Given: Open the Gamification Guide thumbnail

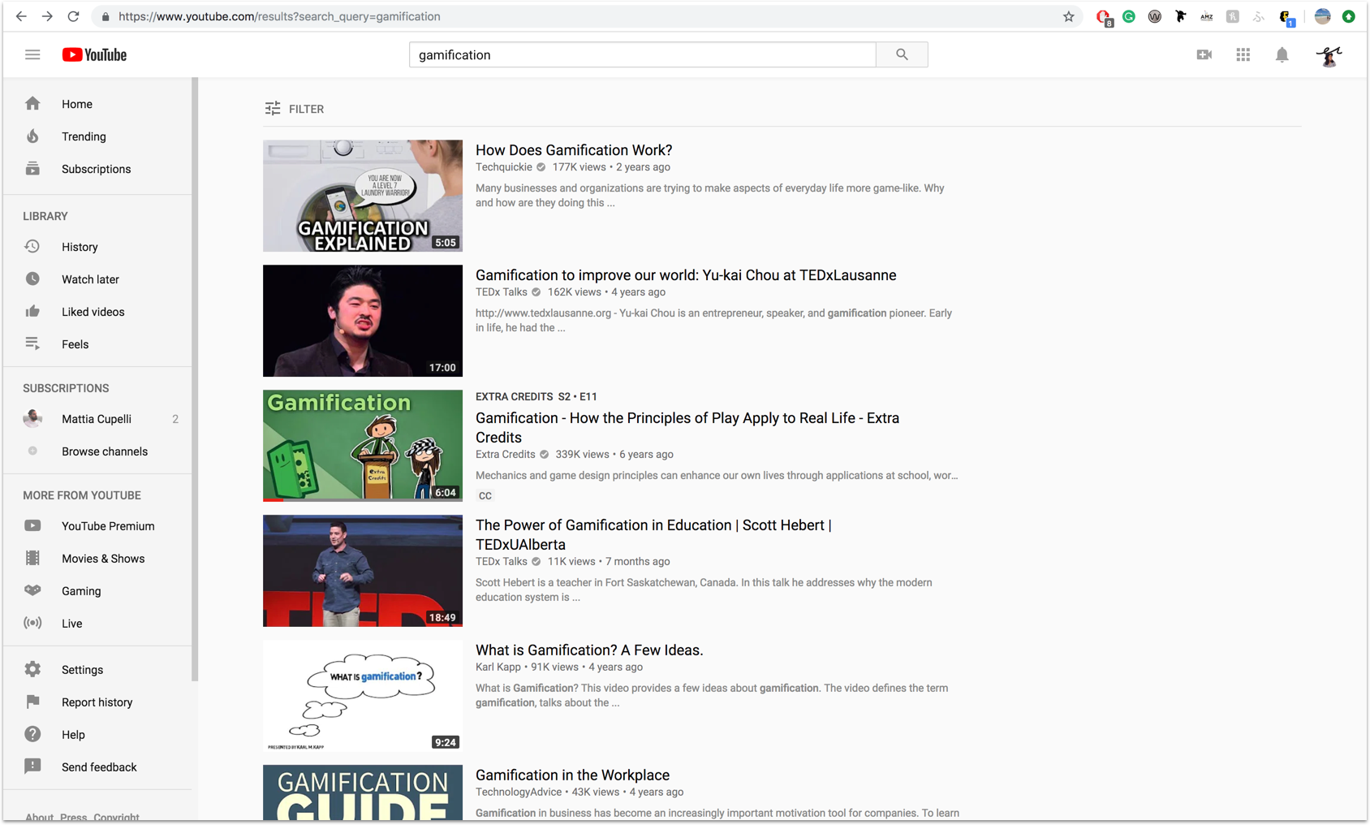Looking at the screenshot, I should tap(363, 793).
